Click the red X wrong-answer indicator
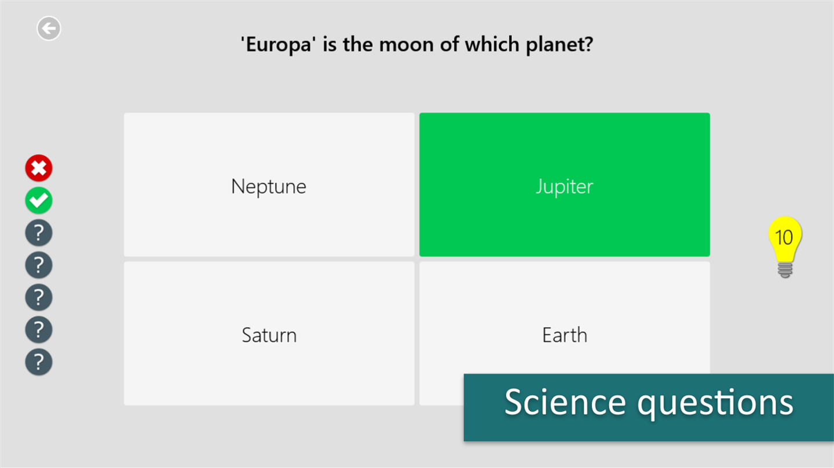The width and height of the screenshot is (834, 468). 39,168
